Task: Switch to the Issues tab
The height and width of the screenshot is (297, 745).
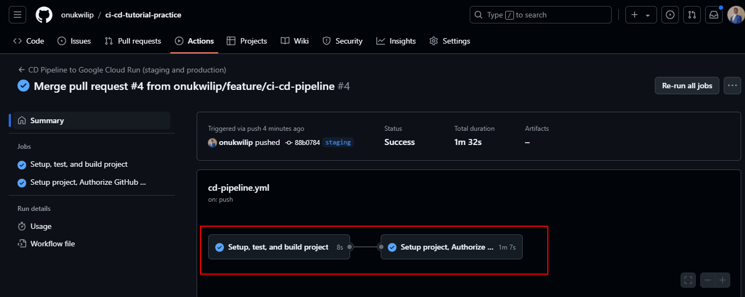Action: (x=74, y=41)
